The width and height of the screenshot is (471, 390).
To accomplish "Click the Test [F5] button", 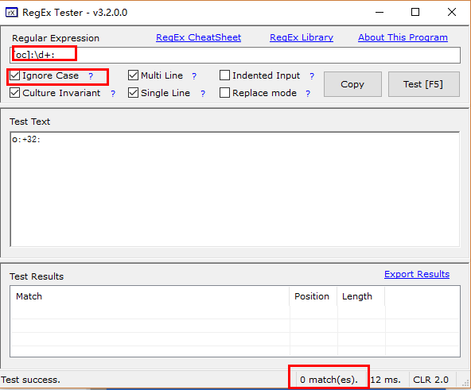I will [423, 84].
